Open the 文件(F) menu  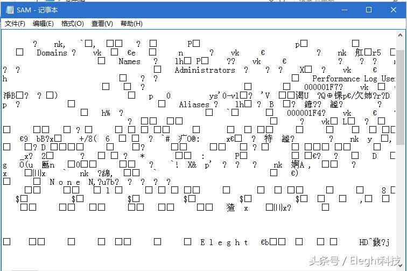click(x=15, y=24)
